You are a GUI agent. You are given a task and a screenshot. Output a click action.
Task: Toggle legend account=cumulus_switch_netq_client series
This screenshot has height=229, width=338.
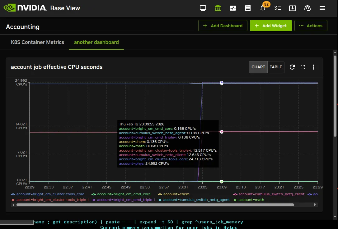(269, 194)
